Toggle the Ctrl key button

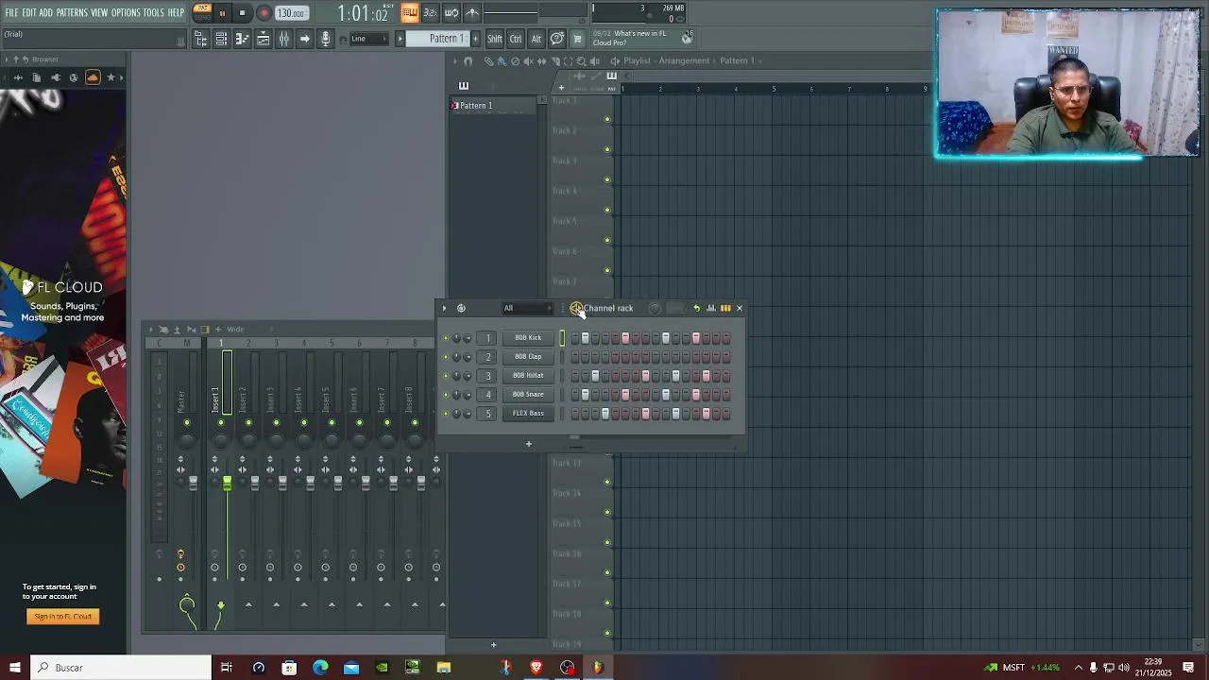(516, 39)
